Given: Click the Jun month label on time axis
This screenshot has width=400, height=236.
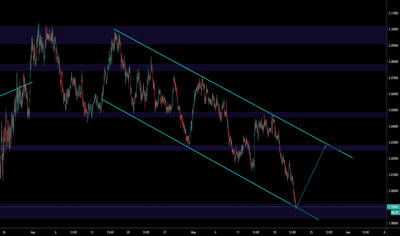Looking at the screenshot, I should (348, 232).
